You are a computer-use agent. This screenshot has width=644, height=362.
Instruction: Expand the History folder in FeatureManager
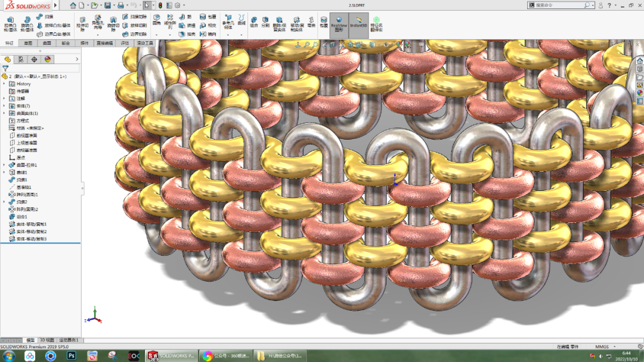pyautogui.click(x=4, y=84)
